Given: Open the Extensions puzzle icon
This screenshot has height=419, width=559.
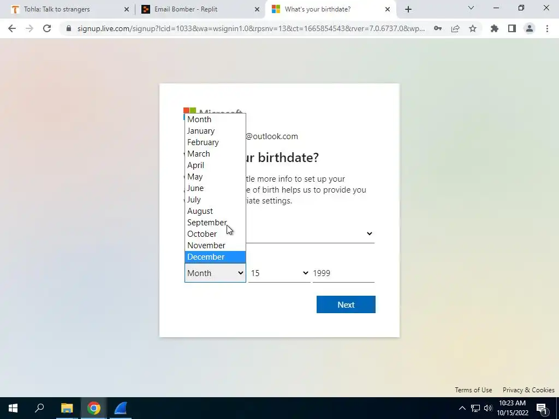Looking at the screenshot, I should [495, 28].
